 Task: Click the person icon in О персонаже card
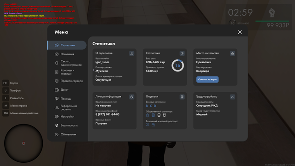132,53
